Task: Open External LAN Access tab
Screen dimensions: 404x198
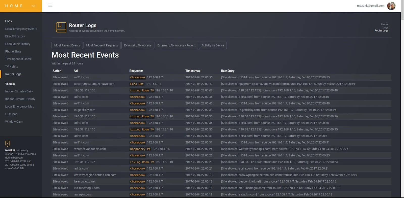Action: pos(138,45)
